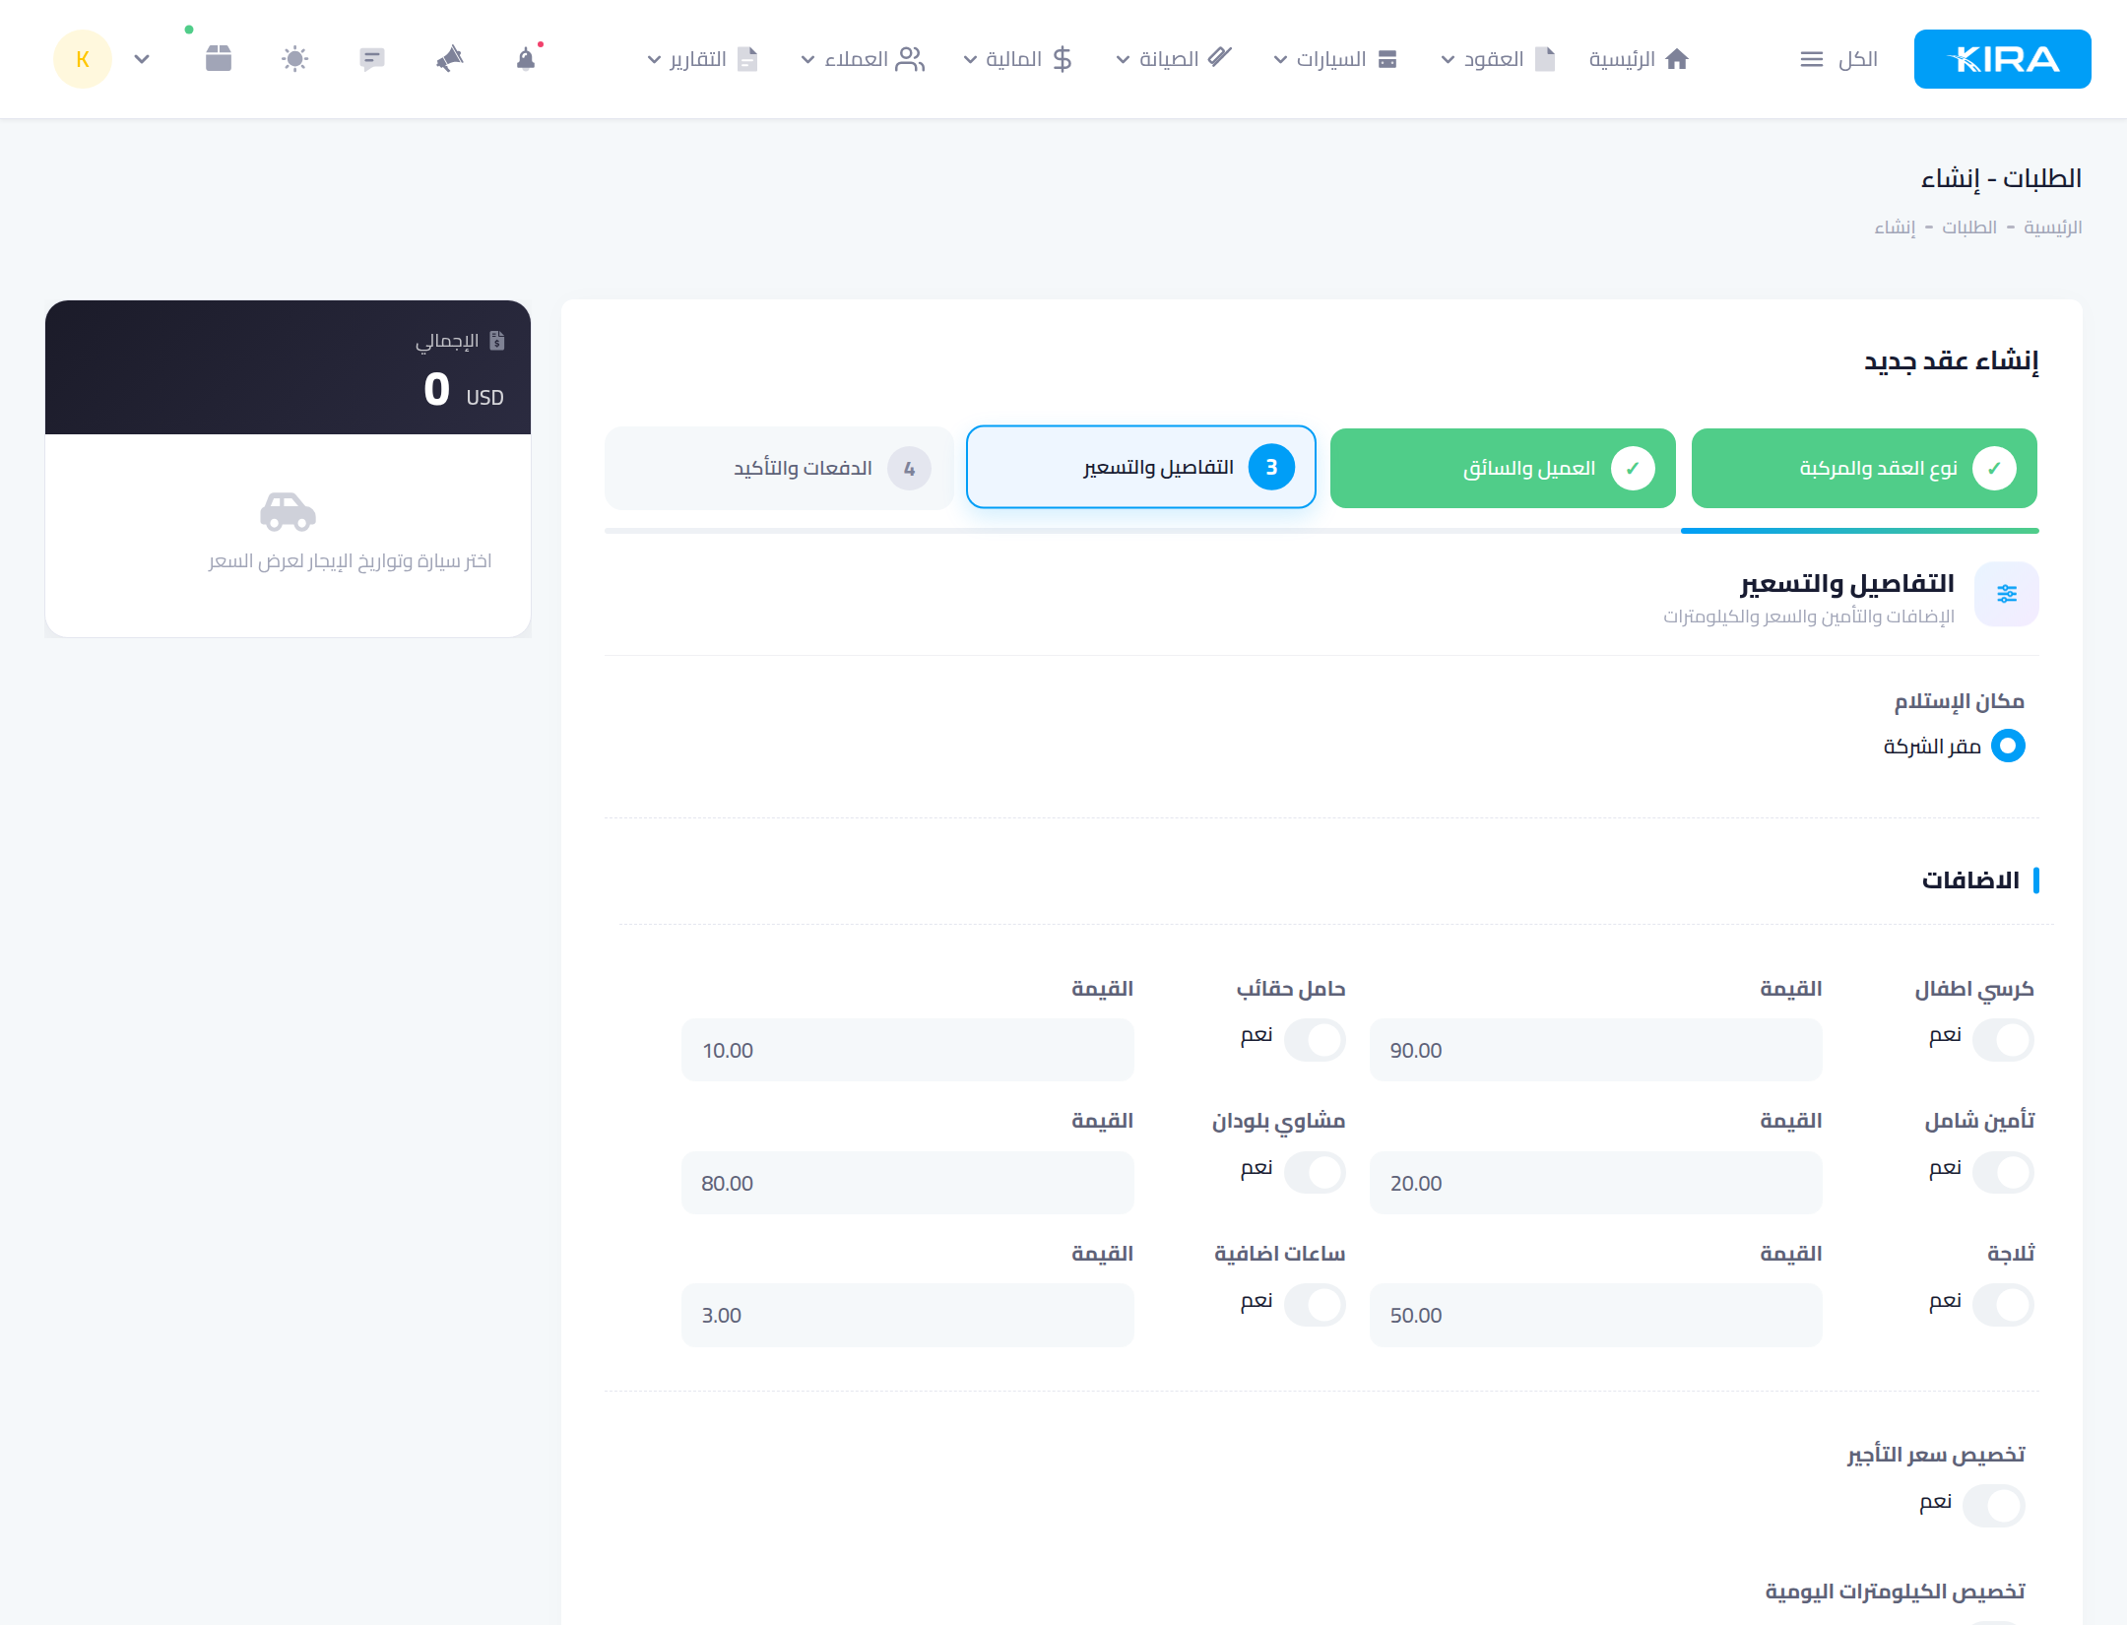
Task: Expand the السيارات menu chevron
Action: (x=1280, y=60)
